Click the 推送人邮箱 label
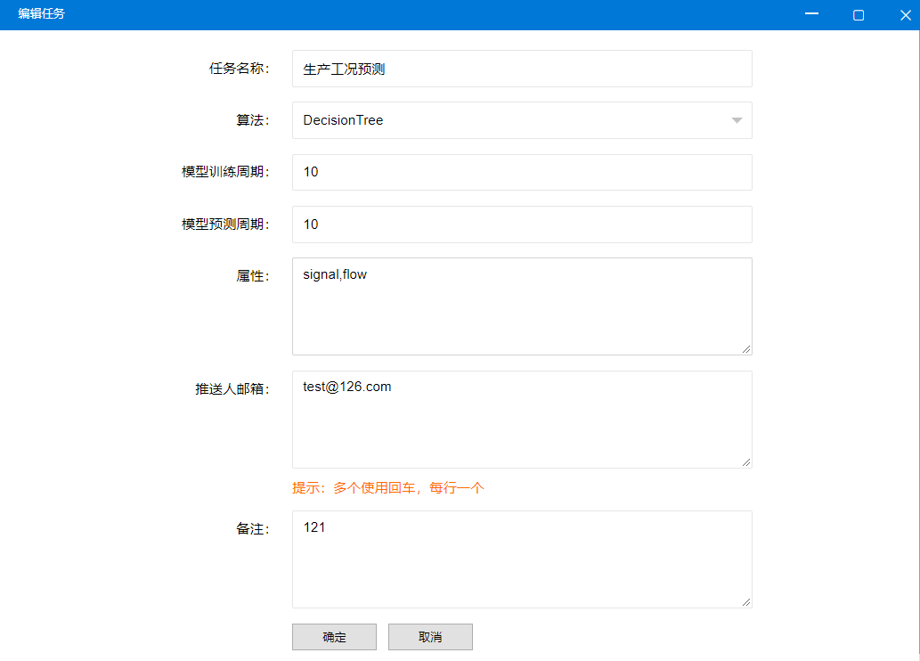The image size is (920, 661). coord(232,389)
